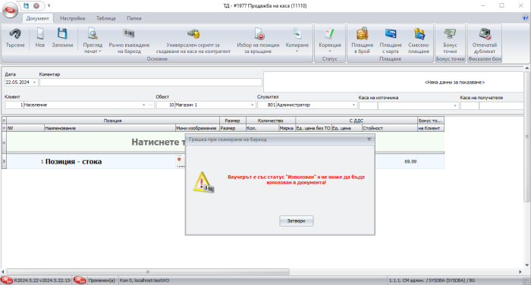Open the quick access toolbar customize arrow
Image resolution: width=531 pixels, height=285 pixels.
(x=49, y=6)
